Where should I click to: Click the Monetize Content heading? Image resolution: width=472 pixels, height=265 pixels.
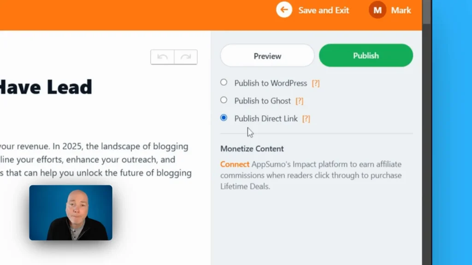pyautogui.click(x=252, y=149)
